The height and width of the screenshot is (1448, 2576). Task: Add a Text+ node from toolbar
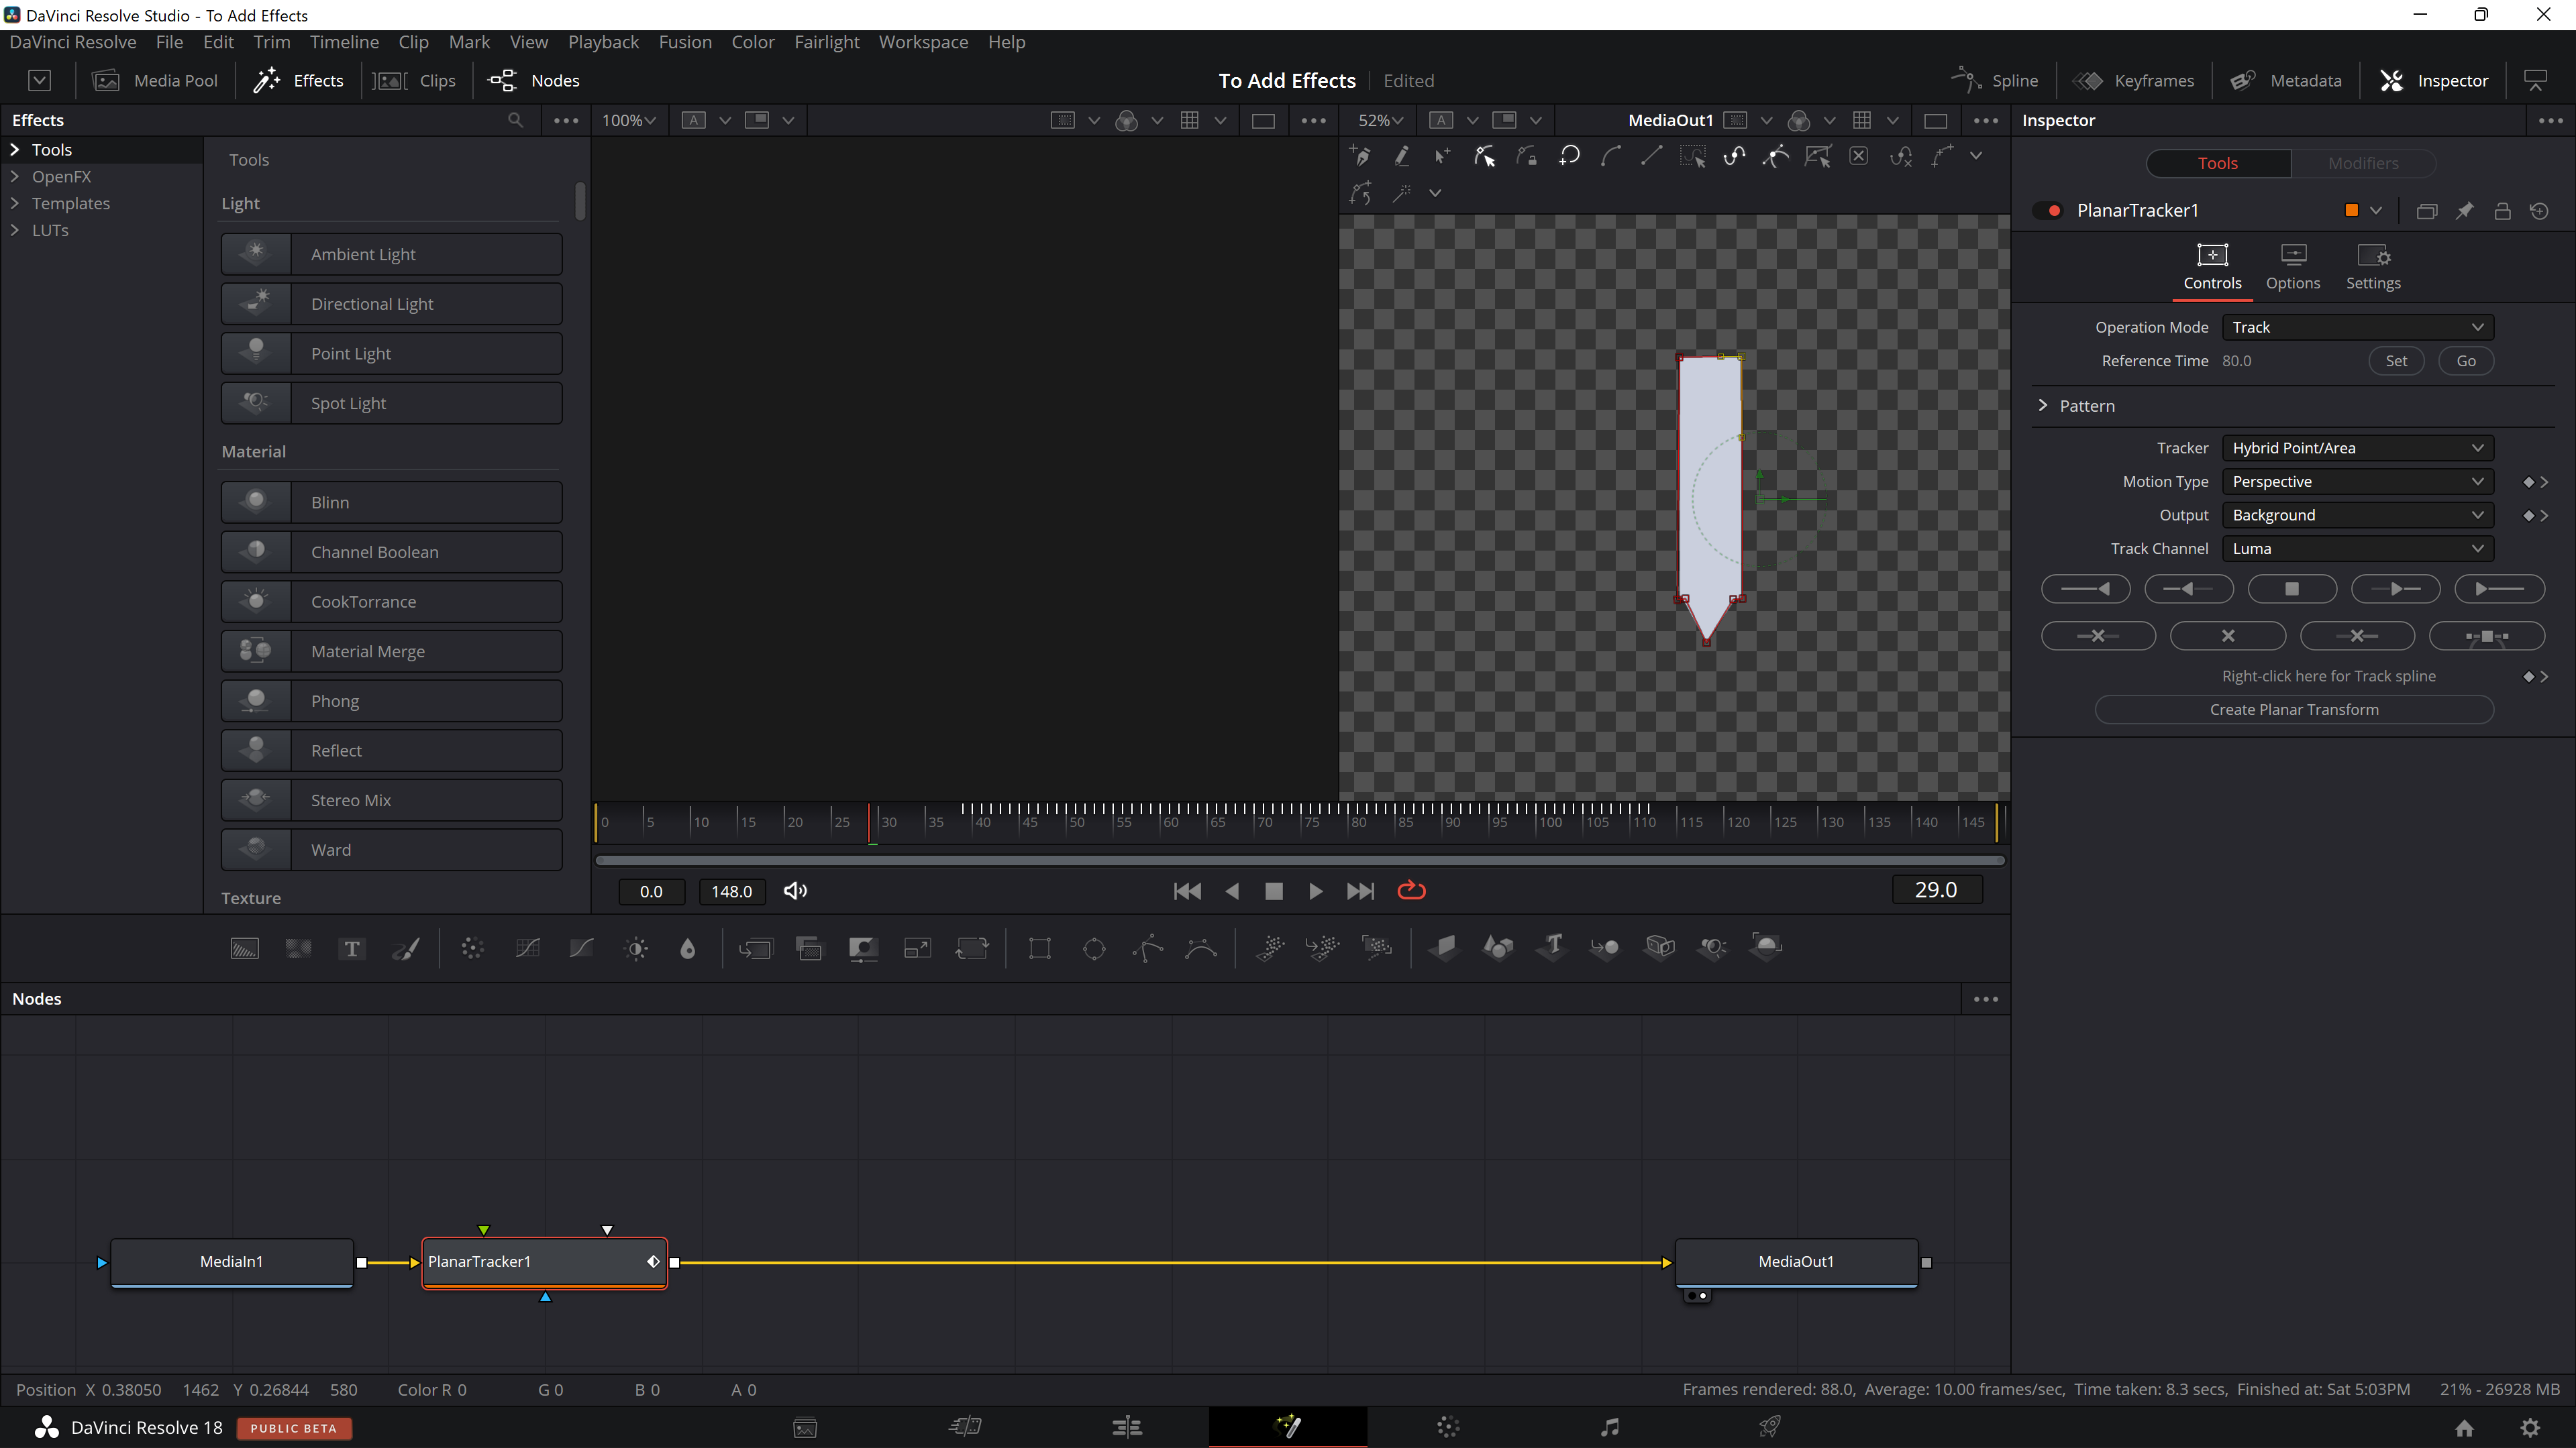(352, 948)
